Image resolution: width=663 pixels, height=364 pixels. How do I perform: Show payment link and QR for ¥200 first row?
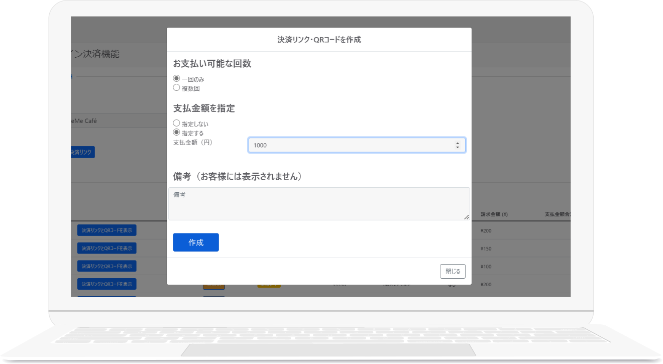(x=106, y=230)
